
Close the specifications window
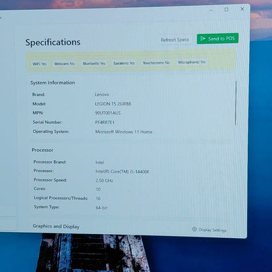click(x=243, y=9)
